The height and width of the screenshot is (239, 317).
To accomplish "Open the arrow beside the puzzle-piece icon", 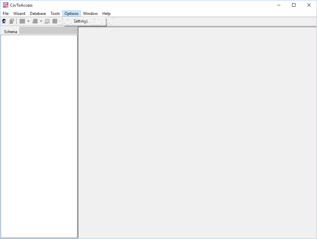I will pos(41,21).
